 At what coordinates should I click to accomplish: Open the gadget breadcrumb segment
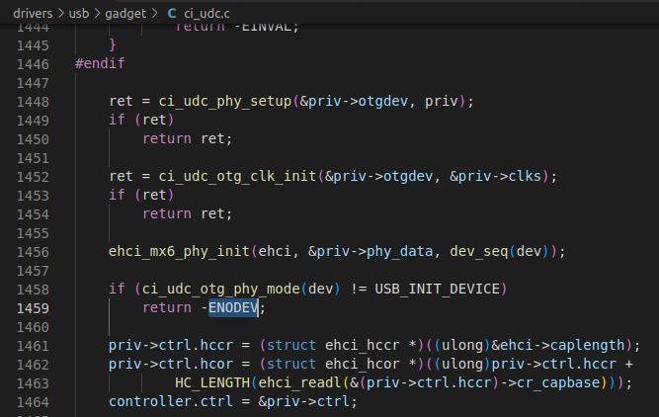coord(125,14)
